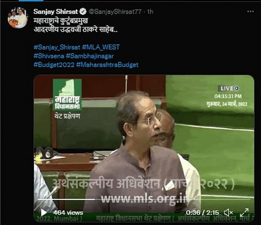Open #Sanjay_Shirsat hashtag

pos(57,47)
